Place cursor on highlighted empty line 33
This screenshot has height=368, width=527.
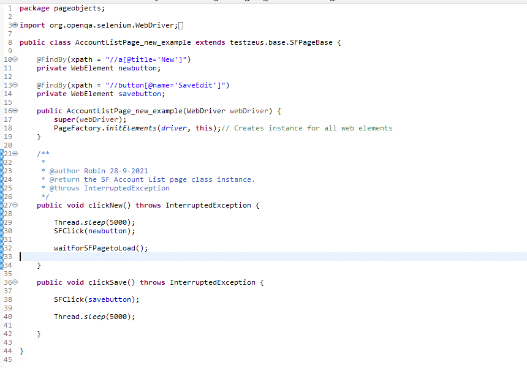click(273, 257)
